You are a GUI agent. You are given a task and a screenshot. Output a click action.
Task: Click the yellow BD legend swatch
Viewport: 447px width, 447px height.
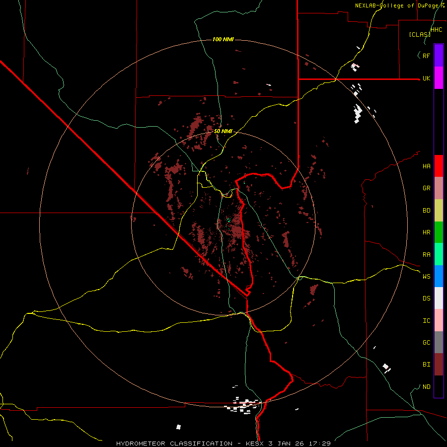coord(439,210)
